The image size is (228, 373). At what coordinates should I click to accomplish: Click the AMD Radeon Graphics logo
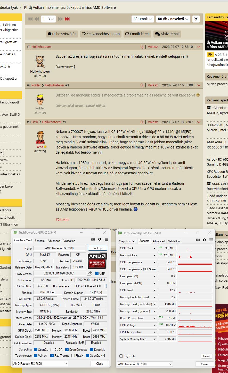[97, 261]
